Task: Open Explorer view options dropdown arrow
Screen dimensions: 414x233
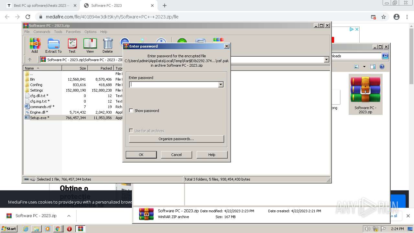Action: [x=364, y=67]
